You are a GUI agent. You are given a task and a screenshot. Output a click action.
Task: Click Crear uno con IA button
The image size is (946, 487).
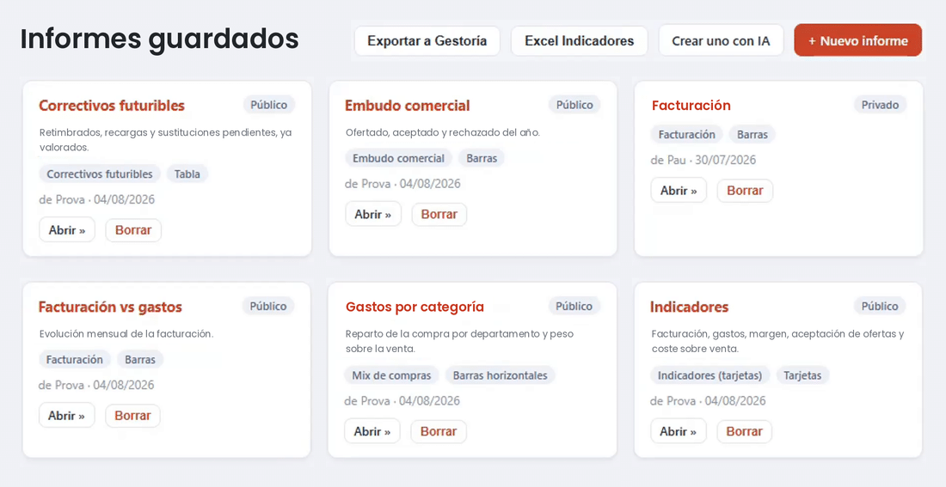(721, 41)
